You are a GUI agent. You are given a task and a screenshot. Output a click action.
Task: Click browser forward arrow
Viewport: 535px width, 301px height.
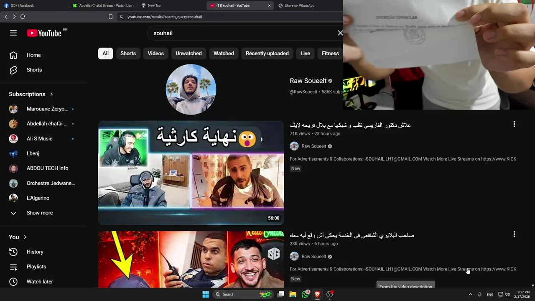point(14,17)
